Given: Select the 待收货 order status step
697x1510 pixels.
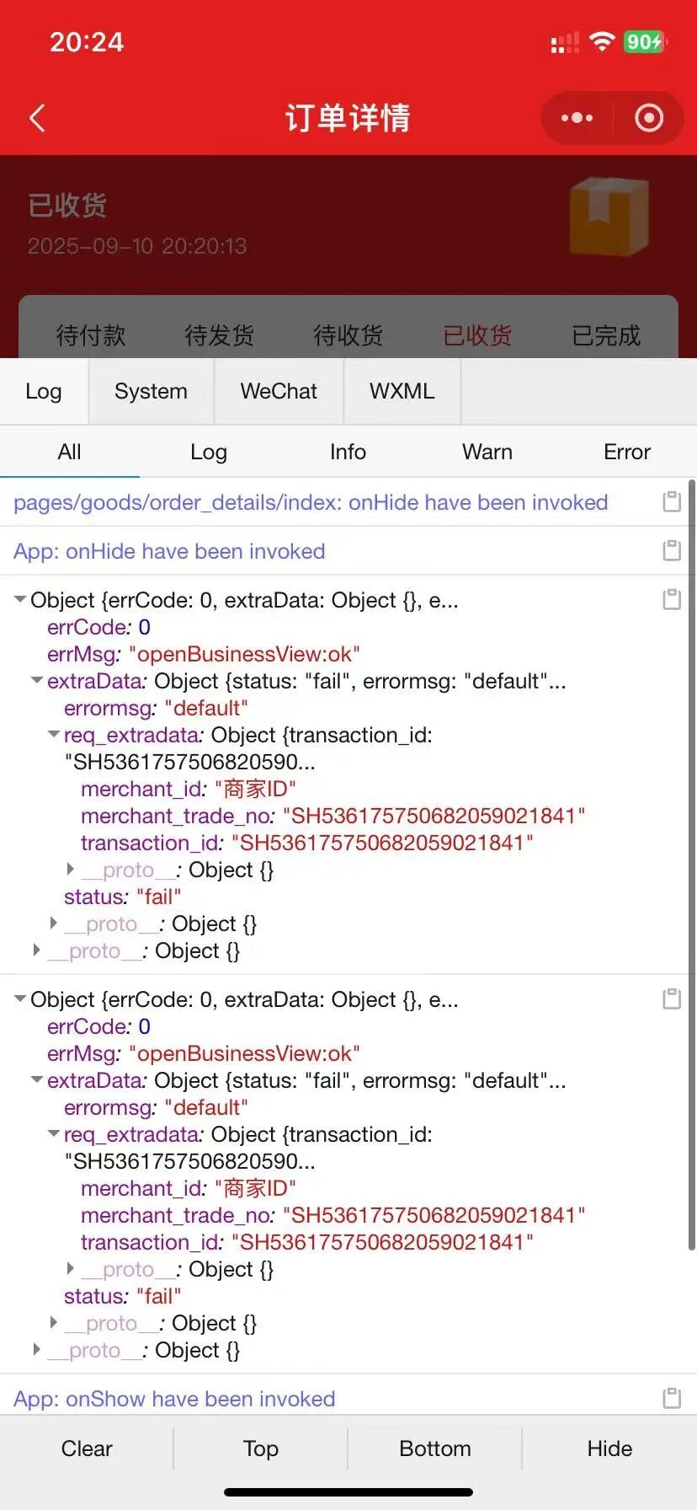Looking at the screenshot, I should [x=348, y=335].
